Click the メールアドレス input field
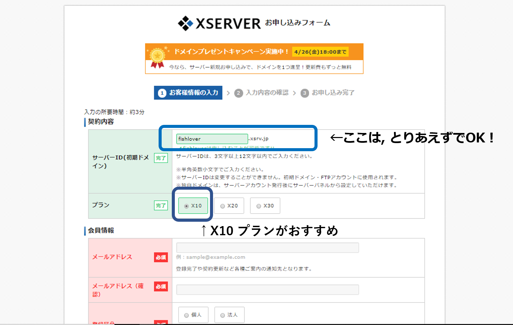 [267, 247]
